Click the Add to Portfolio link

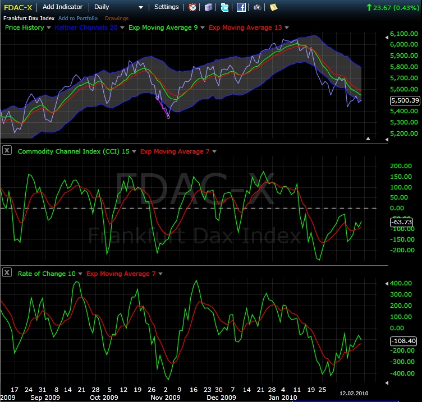pos(78,19)
